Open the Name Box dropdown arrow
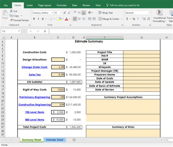The image size is (173, 147). coord(19,31)
